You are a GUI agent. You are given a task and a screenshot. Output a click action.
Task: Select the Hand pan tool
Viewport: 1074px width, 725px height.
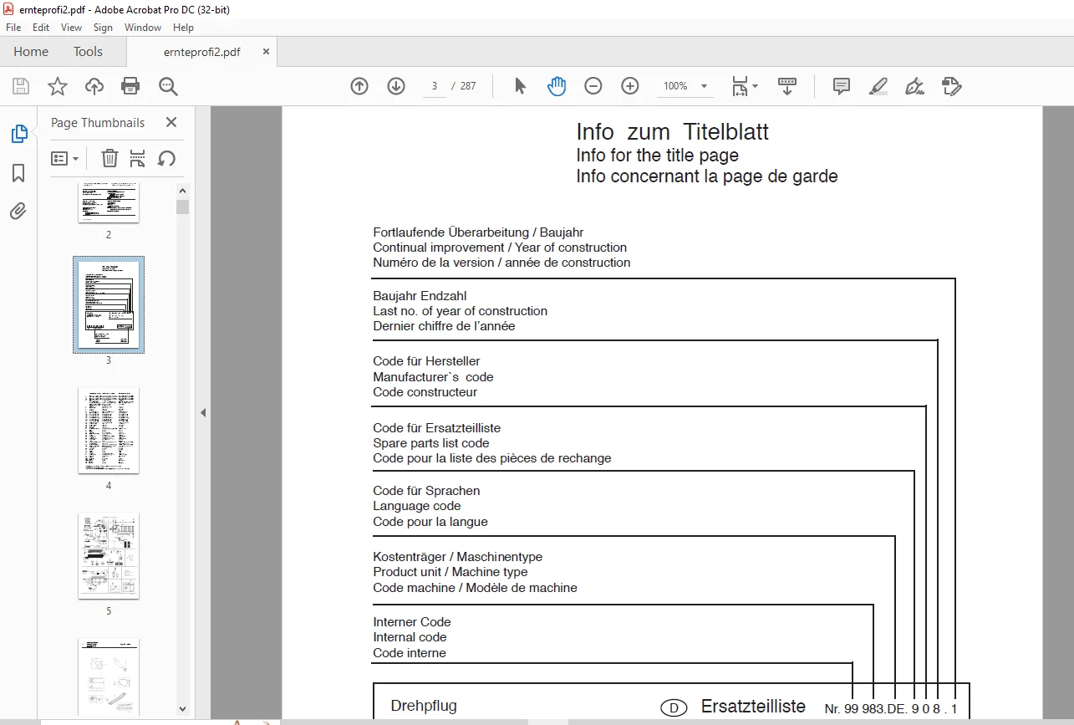coord(557,86)
